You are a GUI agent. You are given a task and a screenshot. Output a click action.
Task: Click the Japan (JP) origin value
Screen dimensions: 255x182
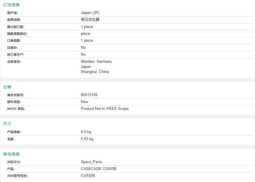[90, 13]
